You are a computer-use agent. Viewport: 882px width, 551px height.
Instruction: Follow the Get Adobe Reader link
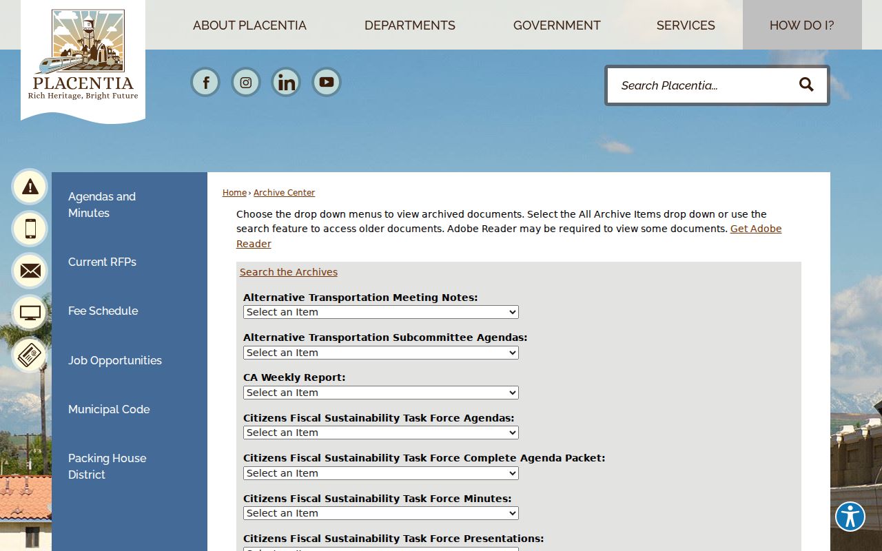click(x=756, y=229)
